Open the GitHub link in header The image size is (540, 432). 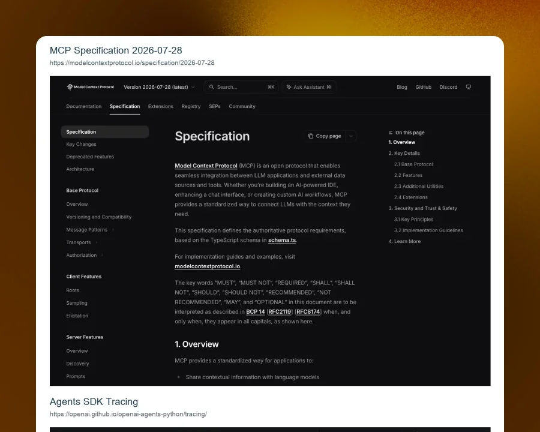[423, 87]
